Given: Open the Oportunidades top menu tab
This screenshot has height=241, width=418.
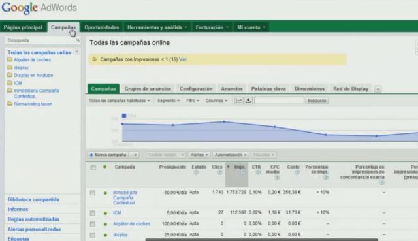Looking at the screenshot, I should pos(102,27).
